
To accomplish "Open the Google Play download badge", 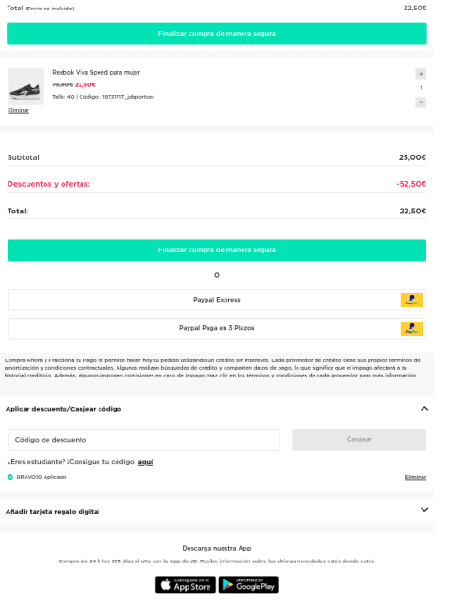I will coord(248,584).
